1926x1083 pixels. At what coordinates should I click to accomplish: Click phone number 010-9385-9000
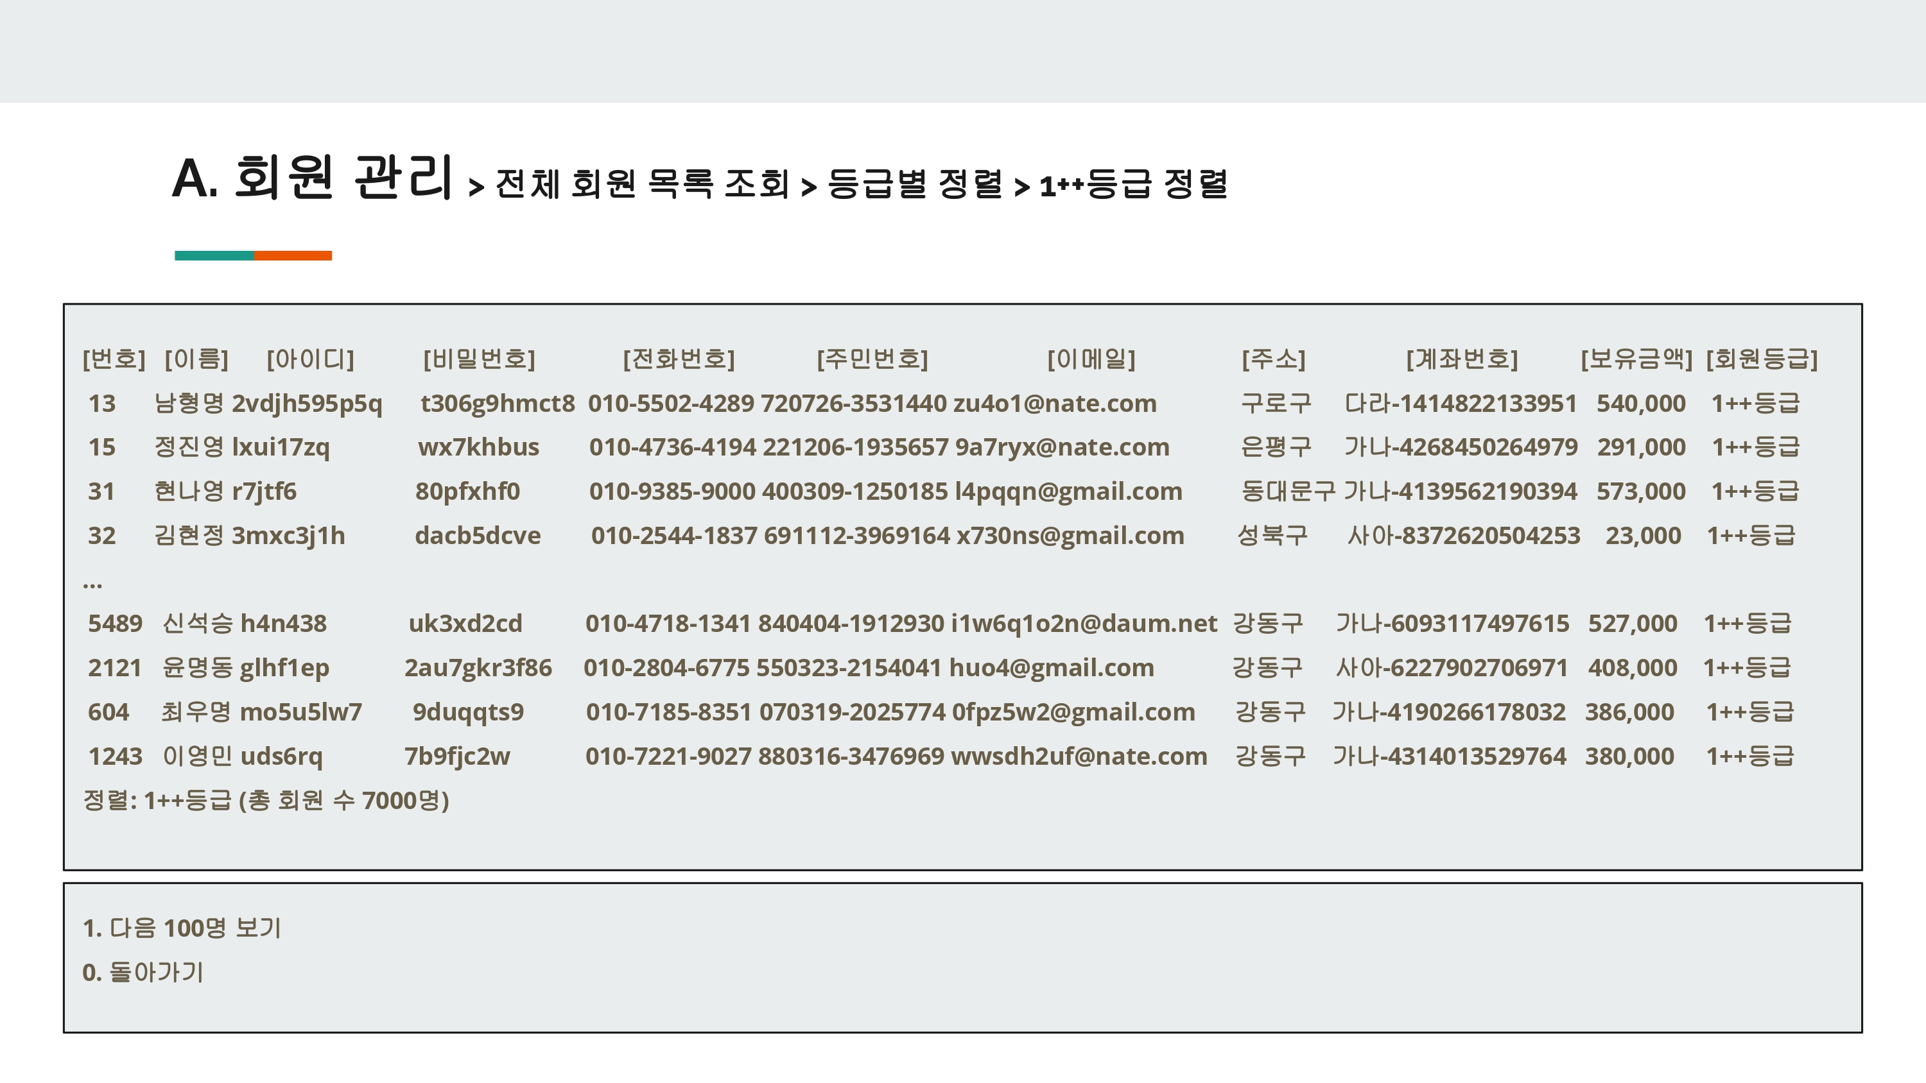click(x=672, y=491)
